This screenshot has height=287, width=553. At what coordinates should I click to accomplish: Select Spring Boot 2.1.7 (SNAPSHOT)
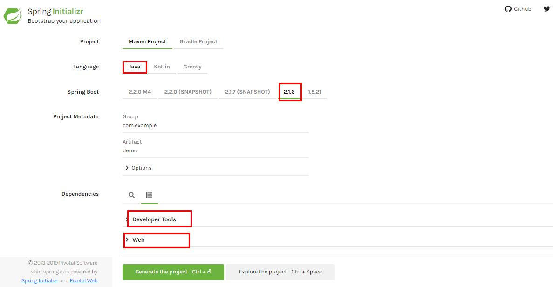point(247,92)
